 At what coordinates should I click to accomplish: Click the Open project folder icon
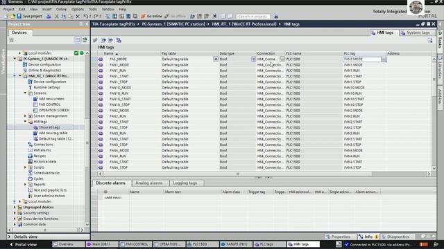coord(12,16)
